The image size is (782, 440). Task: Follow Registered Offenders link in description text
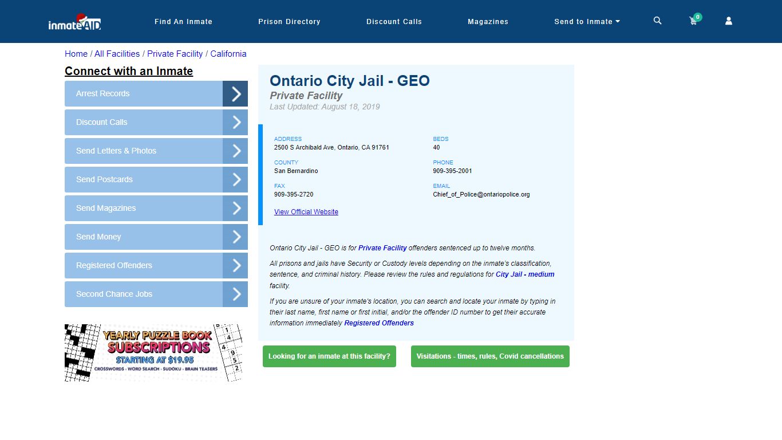click(x=379, y=323)
